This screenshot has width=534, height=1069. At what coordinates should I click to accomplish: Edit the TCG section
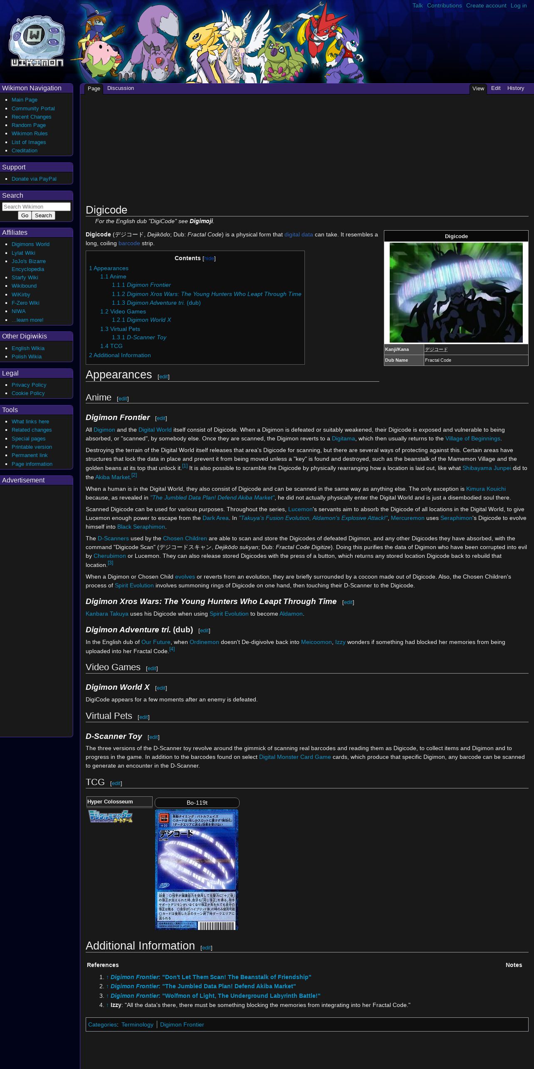[116, 783]
